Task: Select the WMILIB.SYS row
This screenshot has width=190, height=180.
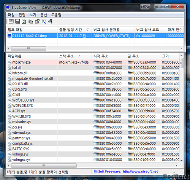Action: click(93, 116)
